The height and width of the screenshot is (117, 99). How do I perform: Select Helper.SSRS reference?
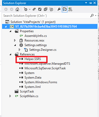point(33,59)
